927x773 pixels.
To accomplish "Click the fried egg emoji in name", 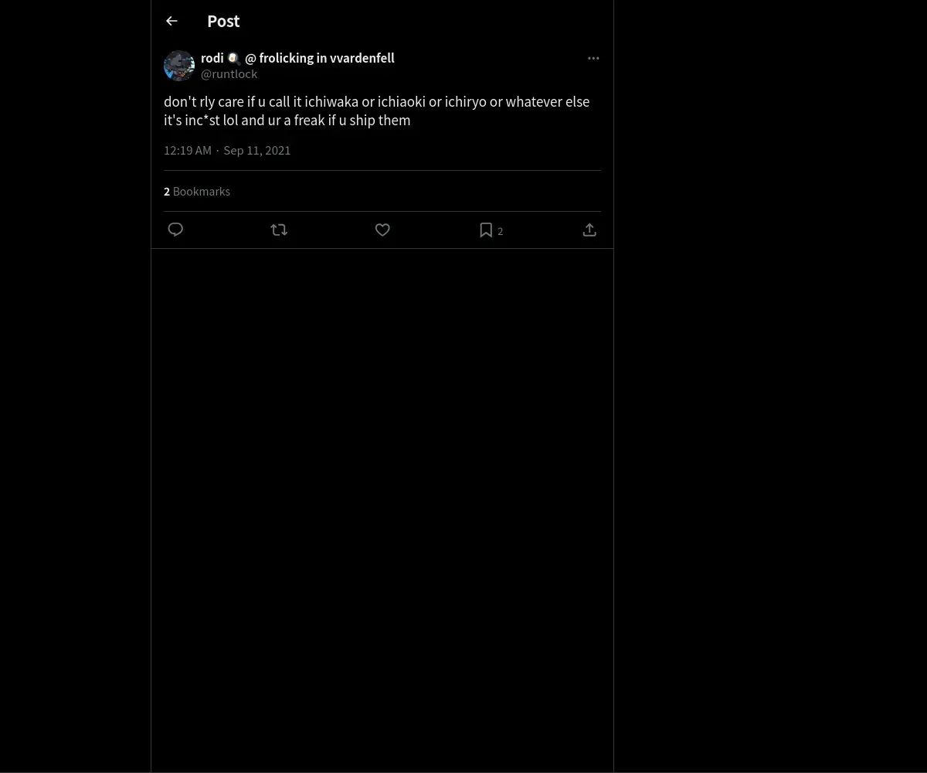I will 233,58.
